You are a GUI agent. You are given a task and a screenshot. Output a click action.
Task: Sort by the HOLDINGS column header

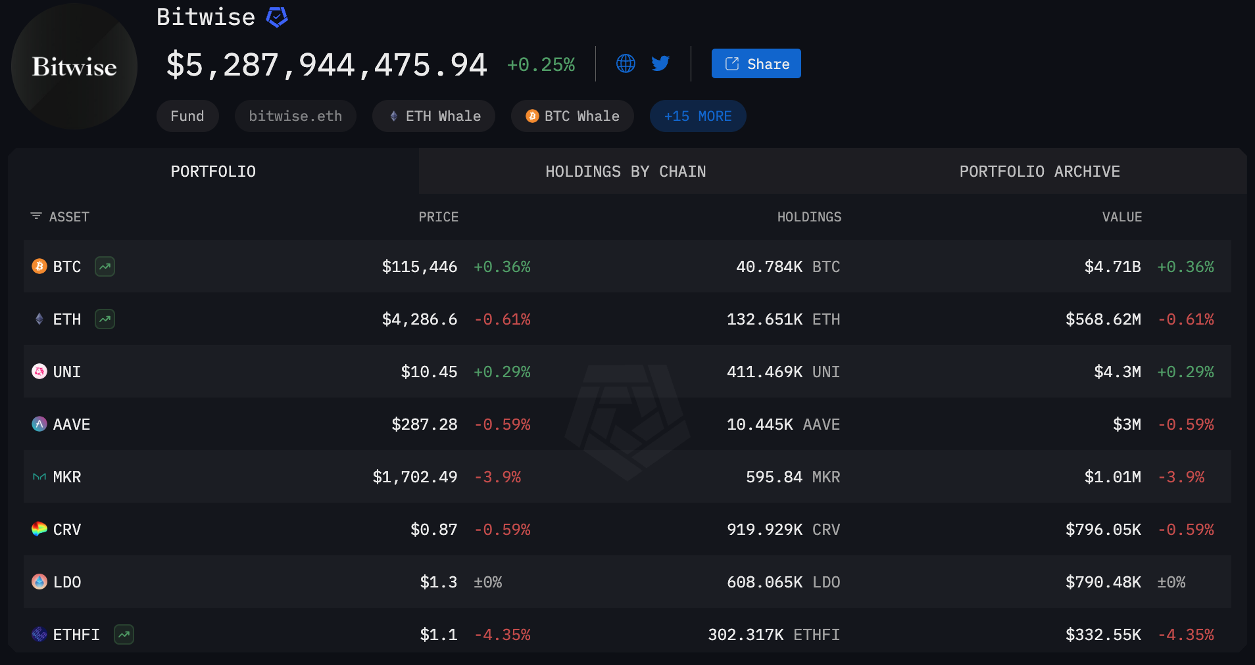click(x=809, y=217)
